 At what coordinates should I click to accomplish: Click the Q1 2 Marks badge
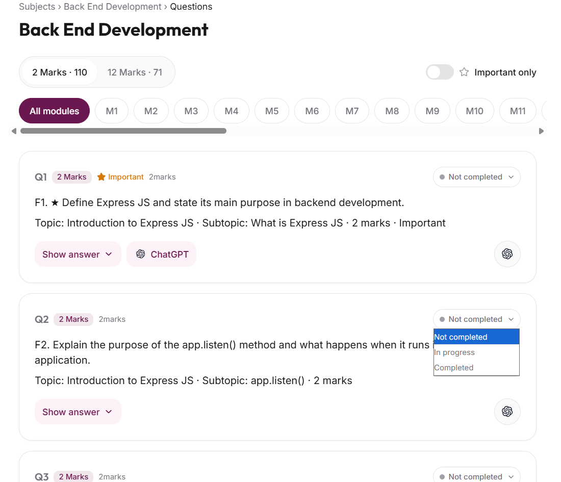pyautogui.click(x=71, y=177)
